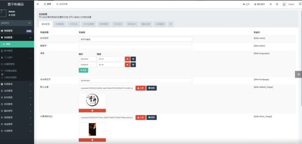Screen dimensions: 302x144
Task: Click the 选择 button for share poster
Action: (x=152, y=118)
